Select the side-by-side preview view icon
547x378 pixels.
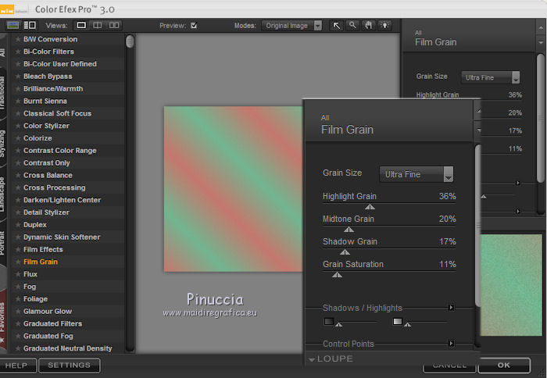tap(114, 25)
